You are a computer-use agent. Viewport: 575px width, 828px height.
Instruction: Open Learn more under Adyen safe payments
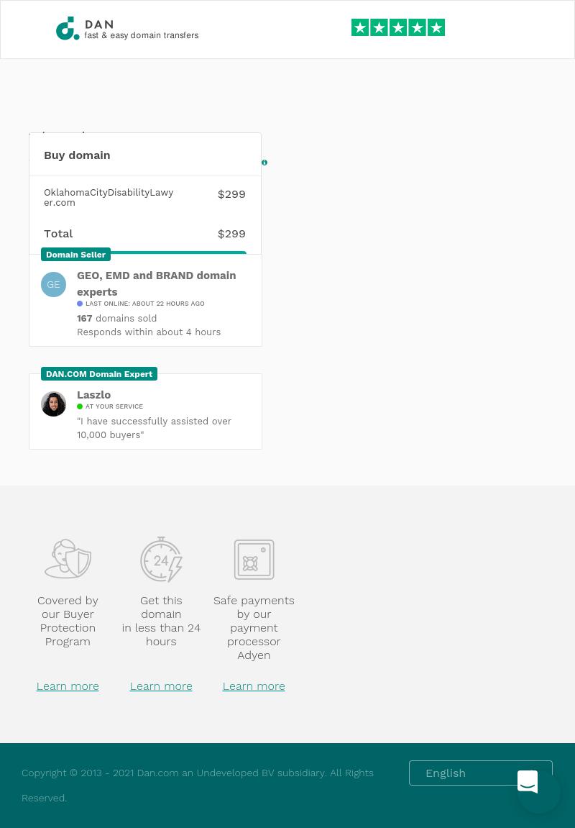click(x=254, y=686)
